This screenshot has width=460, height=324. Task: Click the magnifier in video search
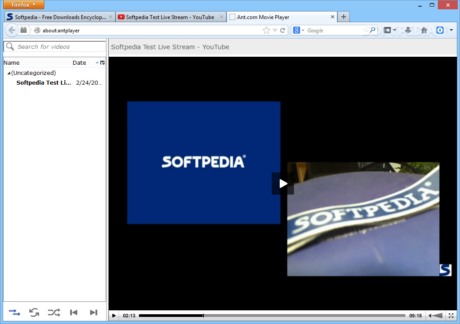click(x=10, y=46)
